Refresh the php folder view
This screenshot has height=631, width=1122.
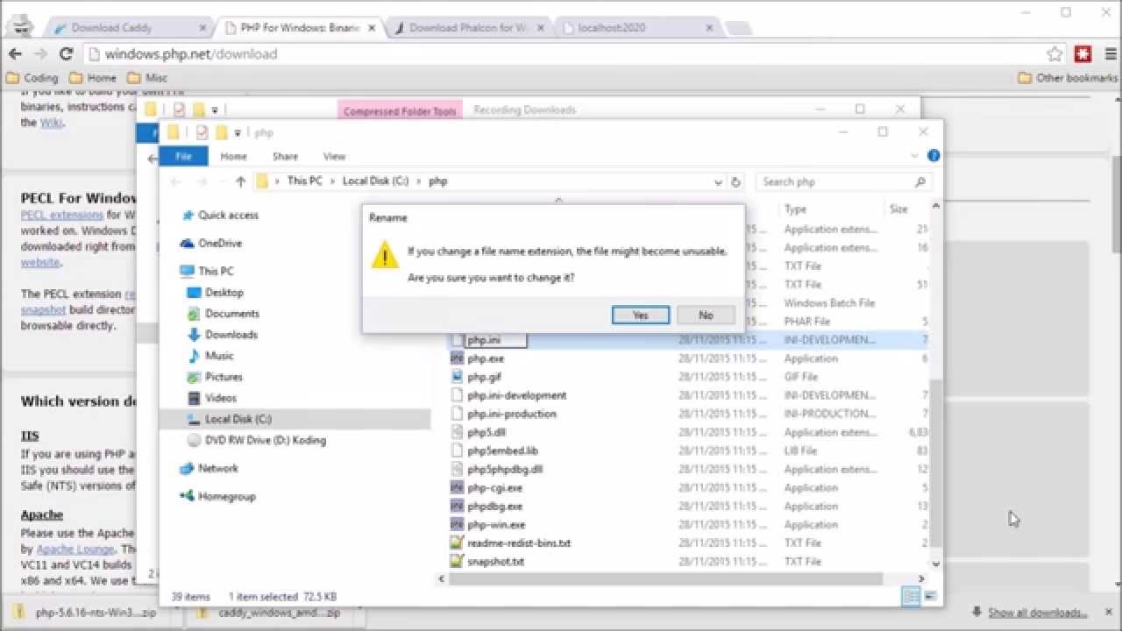click(x=735, y=182)
